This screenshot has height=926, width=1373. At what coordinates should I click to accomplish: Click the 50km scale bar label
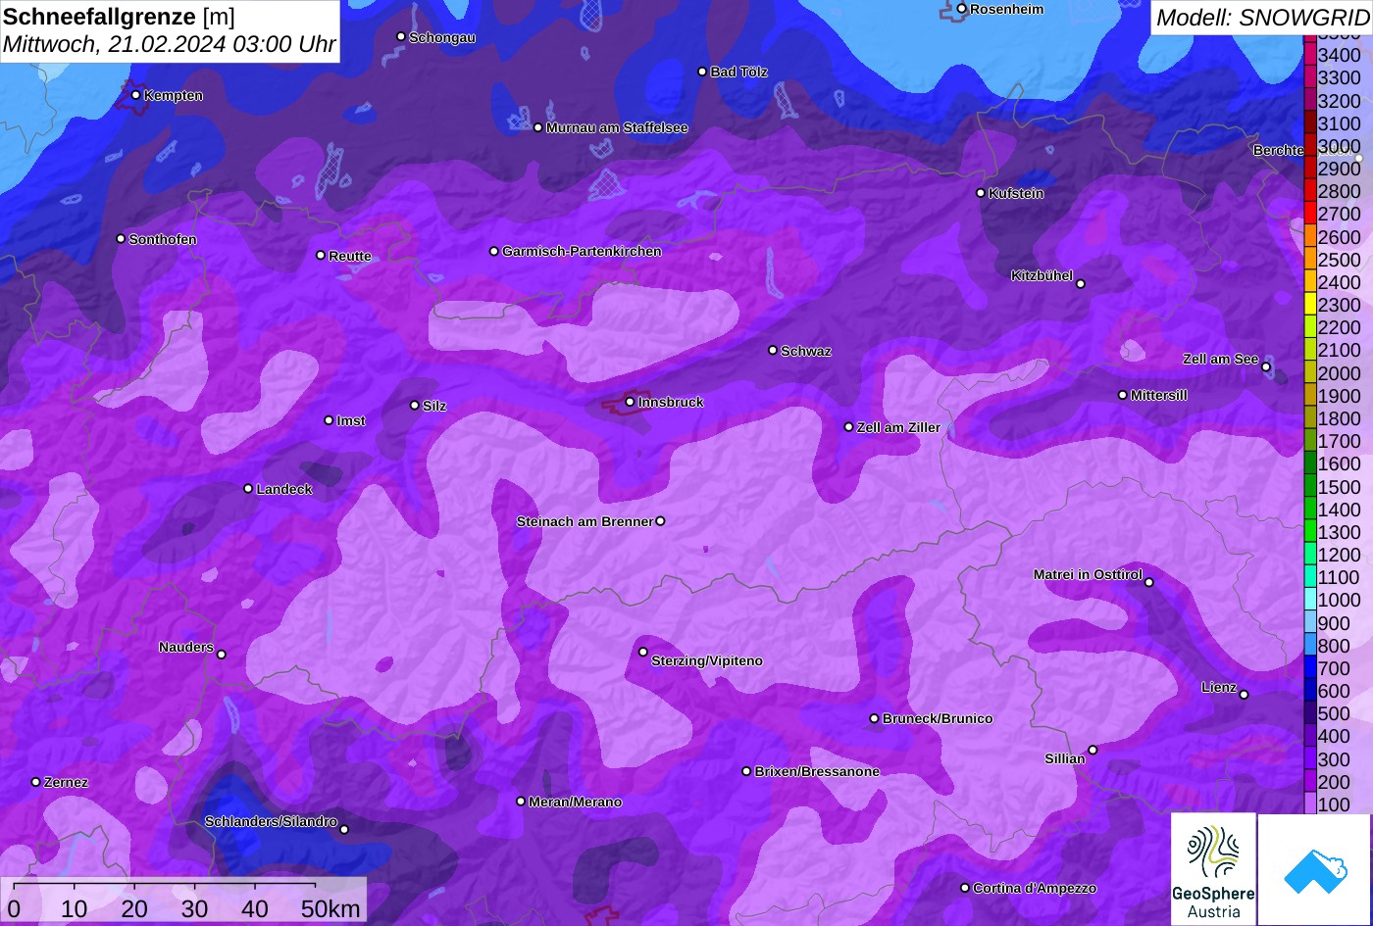click(x=331, y=908)
